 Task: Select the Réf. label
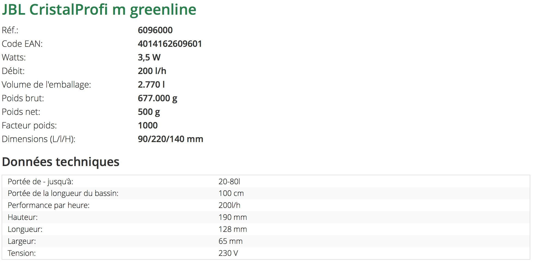[10, 30]
